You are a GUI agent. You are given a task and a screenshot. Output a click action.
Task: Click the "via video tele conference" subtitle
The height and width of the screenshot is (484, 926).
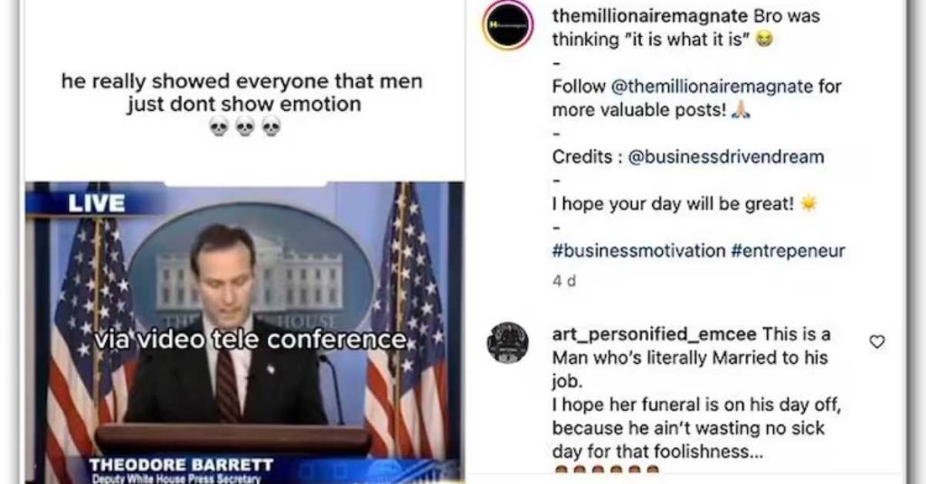[251, 340]
